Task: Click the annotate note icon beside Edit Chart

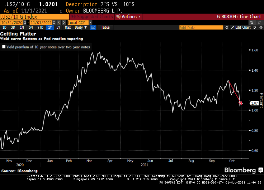Action: point(255,27)
